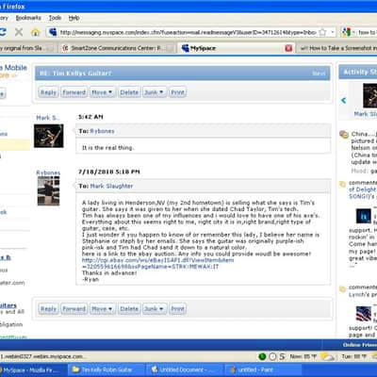Click the green status bar icon
The height and width of the screenshot is (377, 377).
(x=262, y=356)
